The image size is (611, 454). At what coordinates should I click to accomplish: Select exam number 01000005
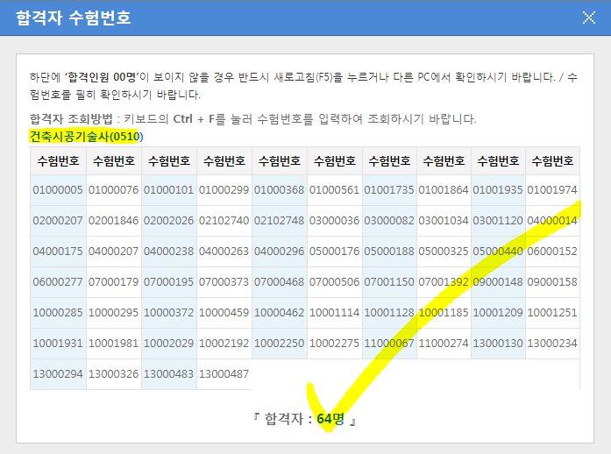58,190
